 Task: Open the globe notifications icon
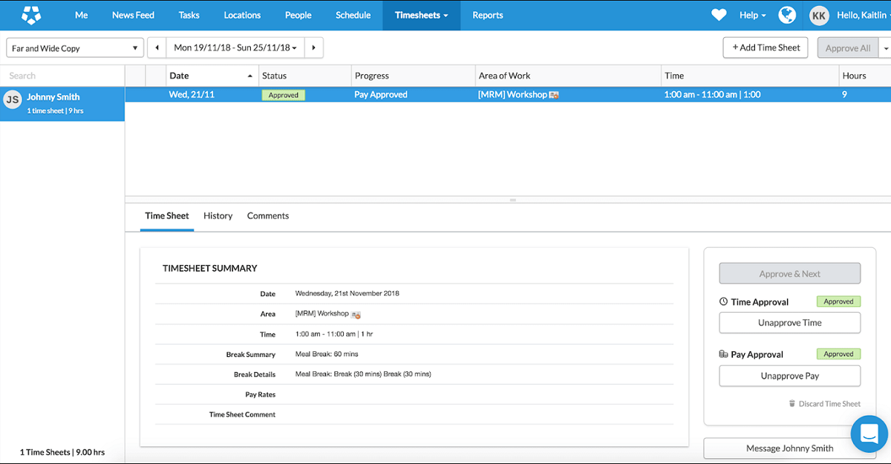pyautogui.click(x=787, y=15)
